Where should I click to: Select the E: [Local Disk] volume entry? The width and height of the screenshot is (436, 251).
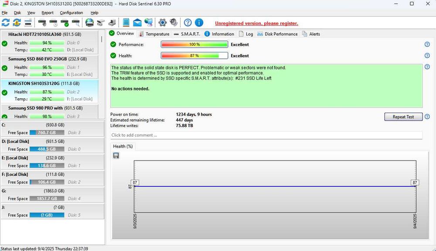[52, 162]
